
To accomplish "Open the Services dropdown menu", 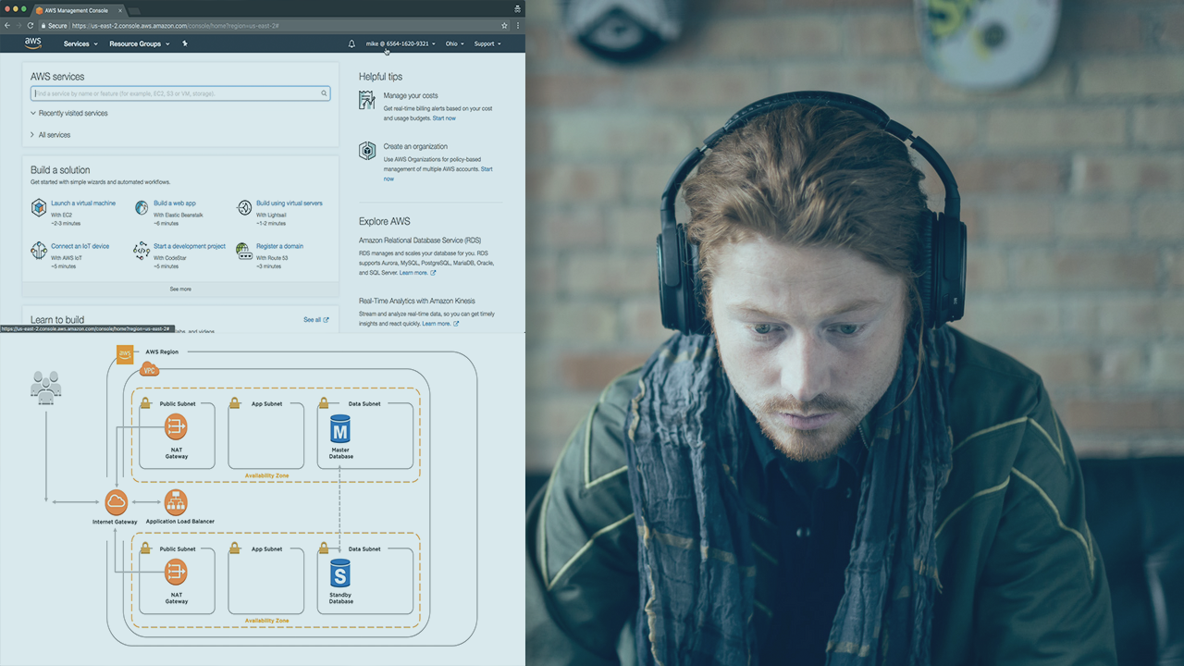I will coord(80,43).
